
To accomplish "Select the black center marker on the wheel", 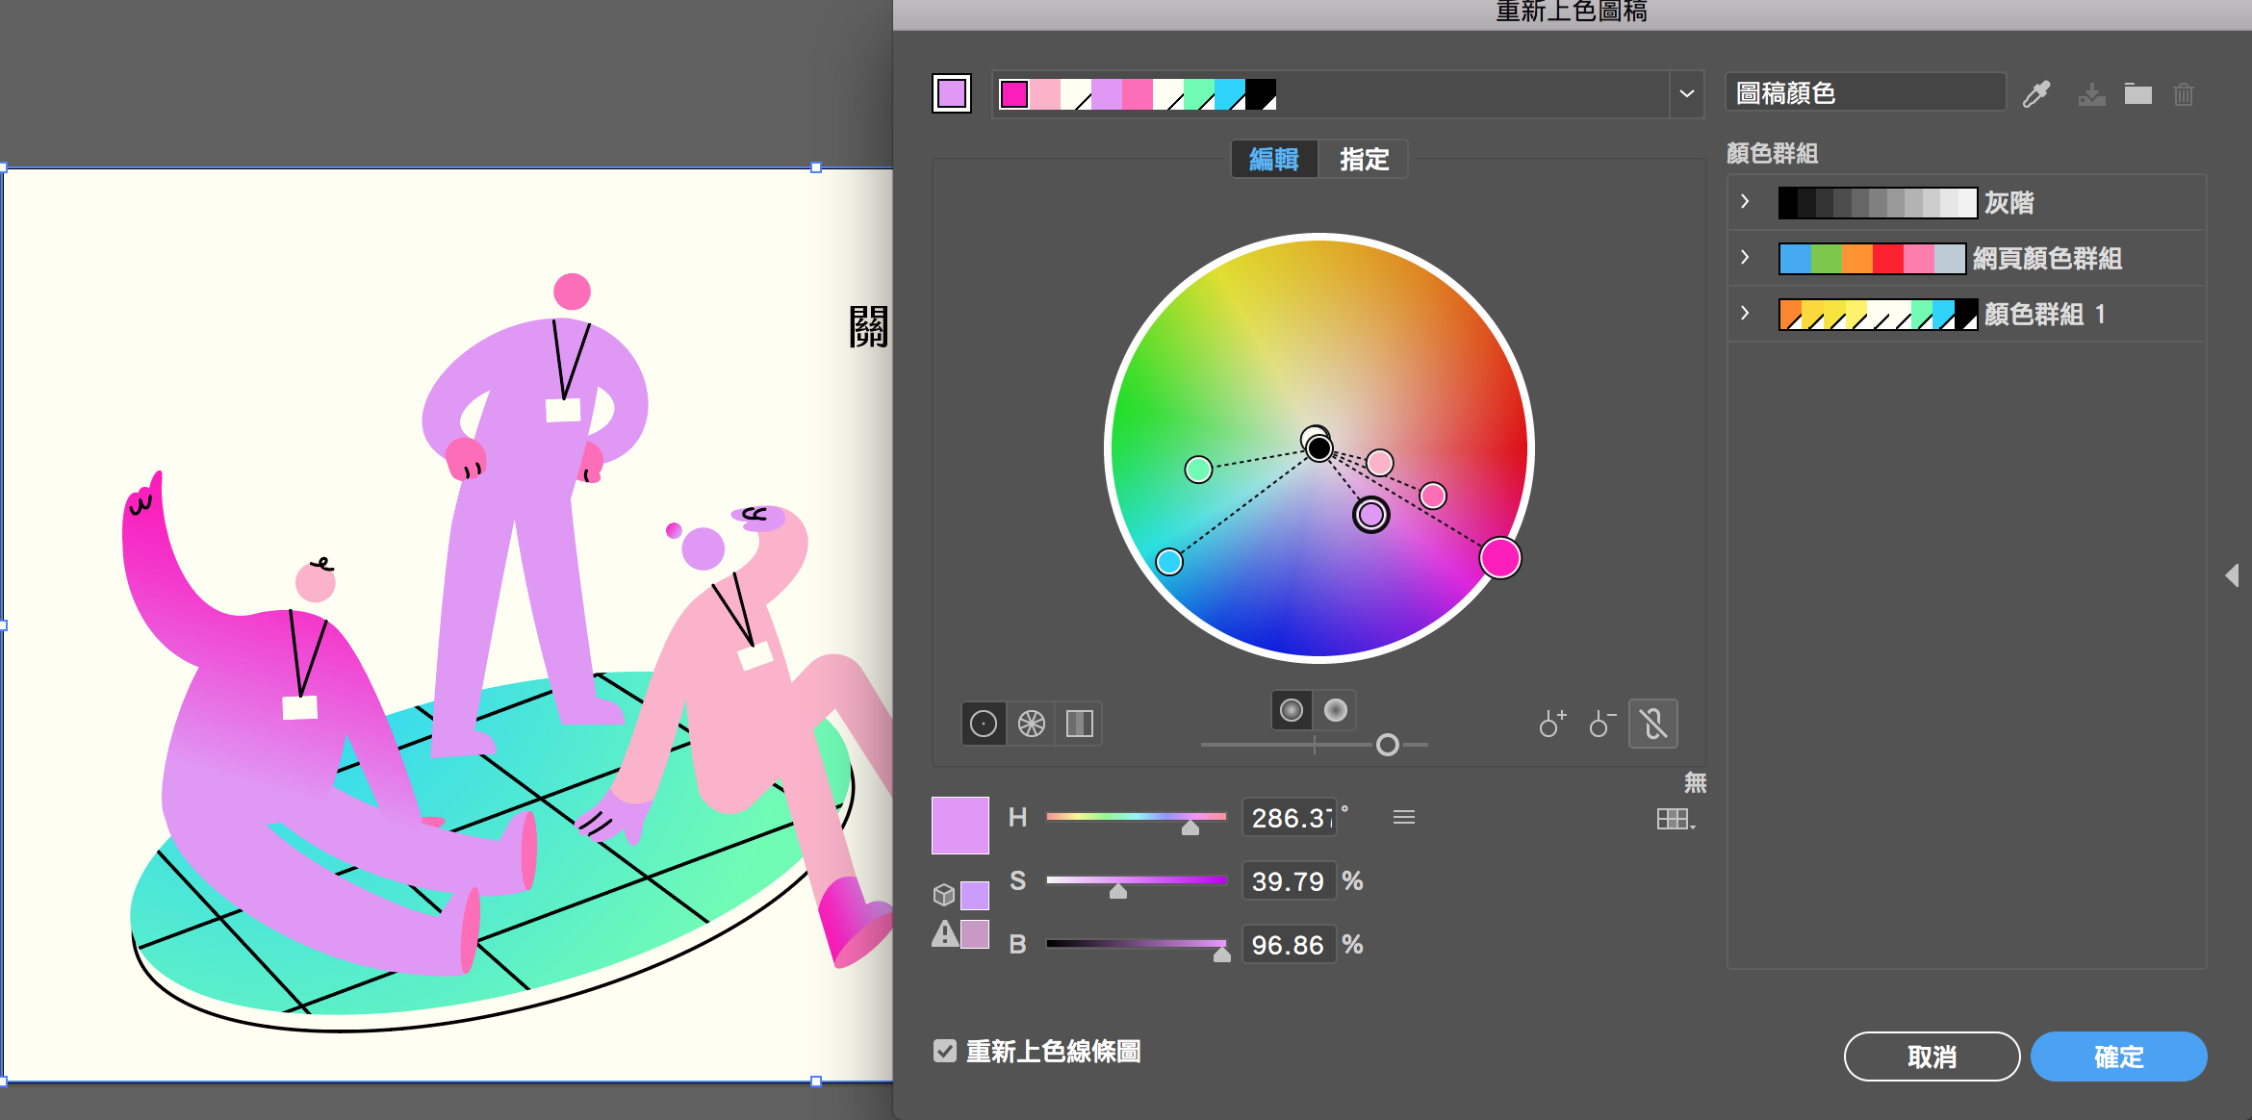I will 1318,447.
